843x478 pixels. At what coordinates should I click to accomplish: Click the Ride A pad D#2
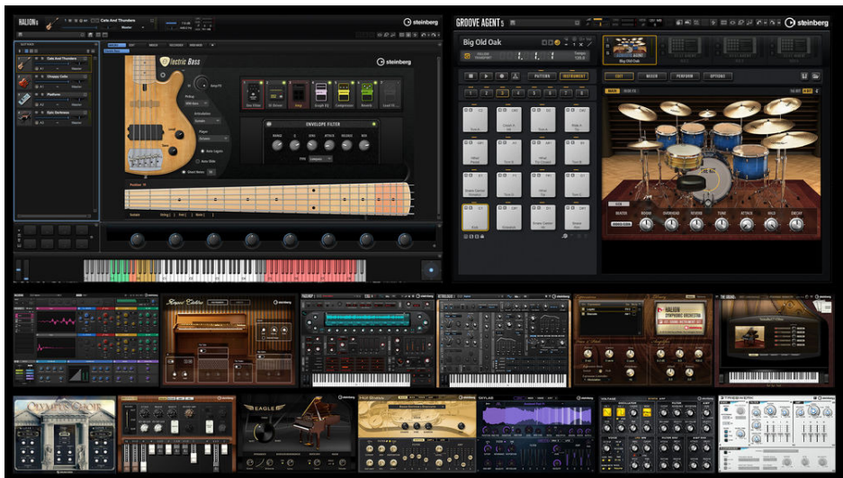tap(577, 120)
